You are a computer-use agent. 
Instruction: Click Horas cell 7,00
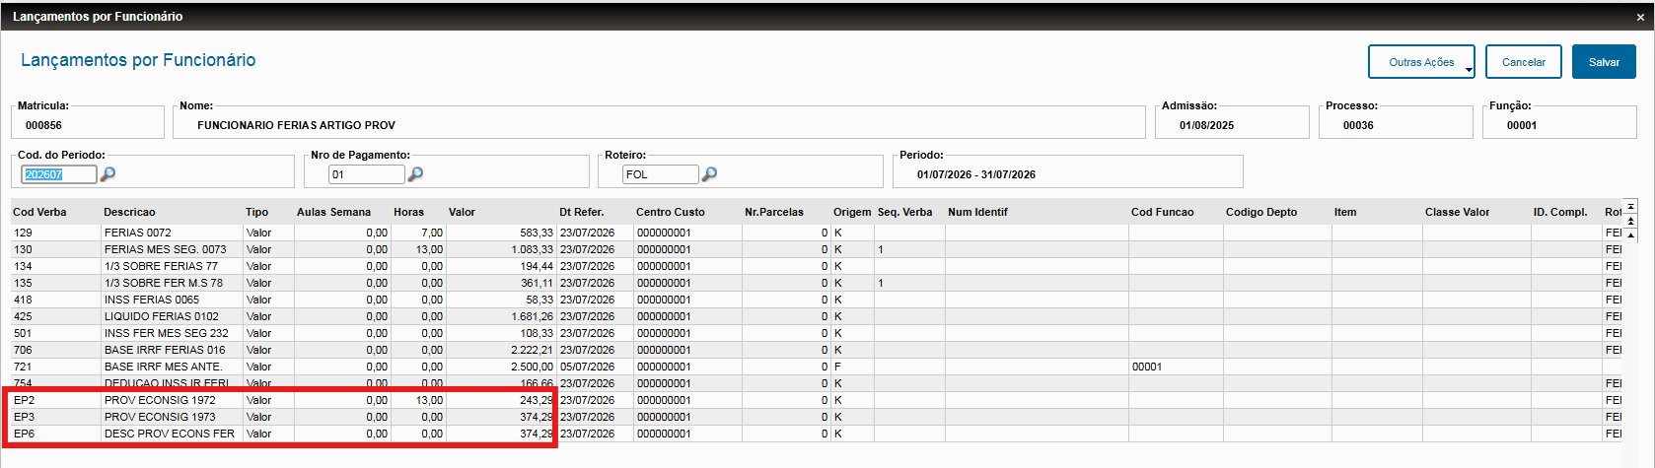coord(418,233)
